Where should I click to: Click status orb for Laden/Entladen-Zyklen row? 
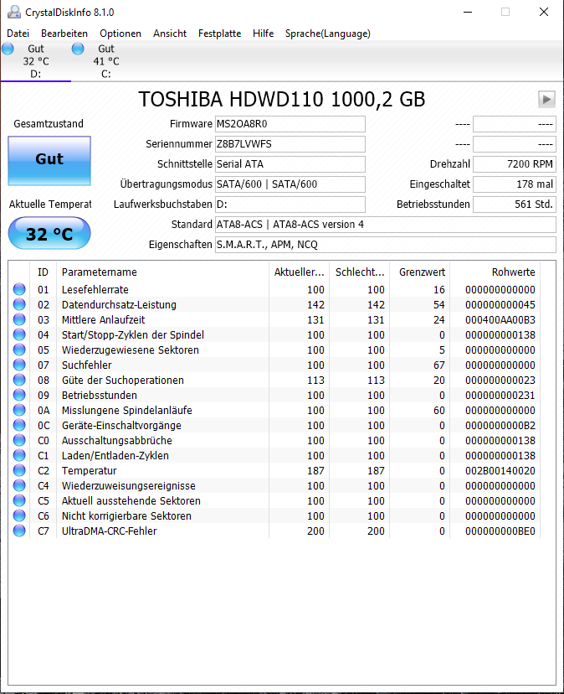(x=19, y=455)
